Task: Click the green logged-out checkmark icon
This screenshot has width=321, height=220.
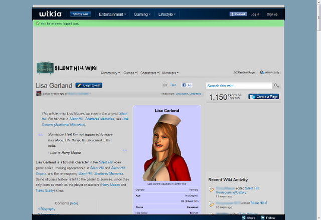Action: (x=38, y=24)
